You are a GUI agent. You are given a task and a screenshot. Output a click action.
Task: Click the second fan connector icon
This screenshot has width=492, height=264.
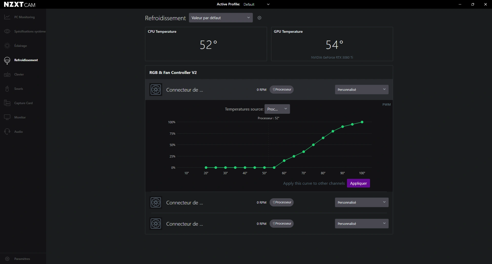156,202
